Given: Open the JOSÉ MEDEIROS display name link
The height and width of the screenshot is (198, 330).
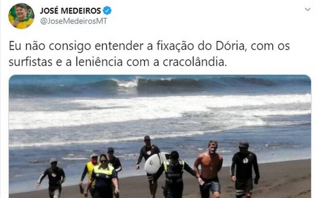Looking at the screenshot, I should pos(70,11).
